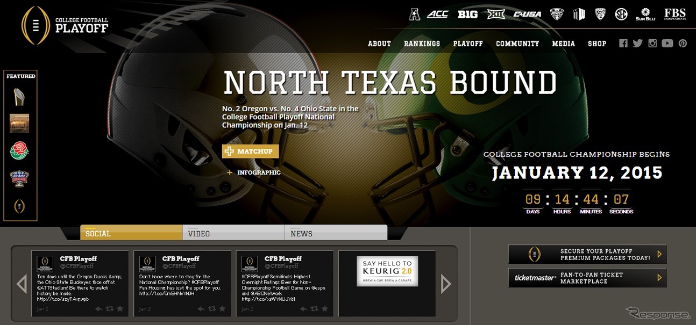Click the Pac-12 shield logo
696x325 pixels.
click(x=600, y=15)
